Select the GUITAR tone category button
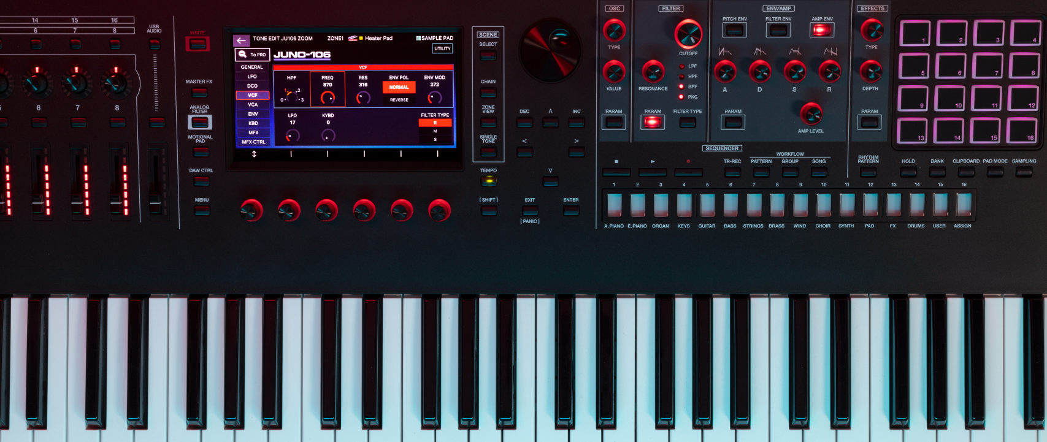Screen dimensions: 1047x442 coord(707,205)
